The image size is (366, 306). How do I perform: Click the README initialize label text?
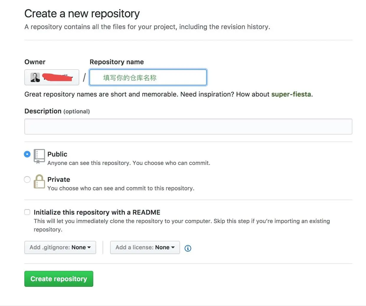coord(97,212)
